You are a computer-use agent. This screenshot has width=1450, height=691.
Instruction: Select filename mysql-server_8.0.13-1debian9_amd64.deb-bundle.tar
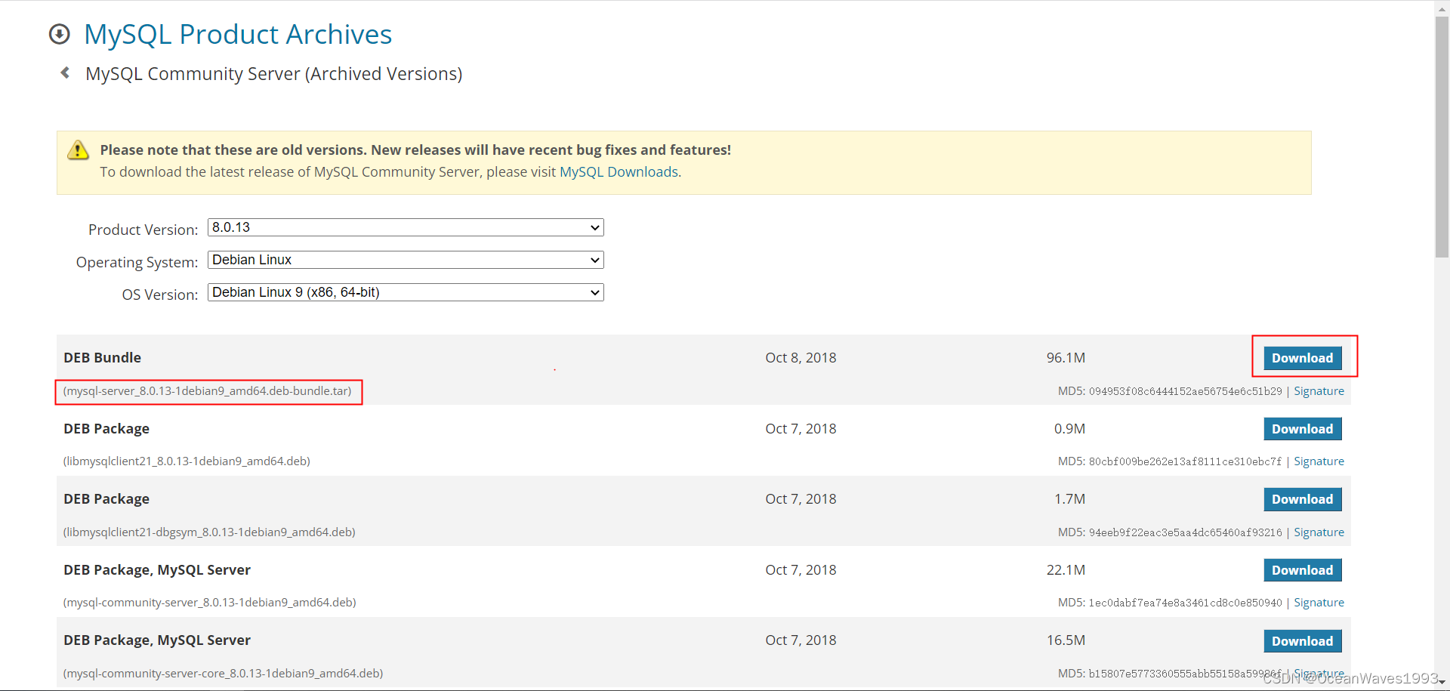point(208,391)
